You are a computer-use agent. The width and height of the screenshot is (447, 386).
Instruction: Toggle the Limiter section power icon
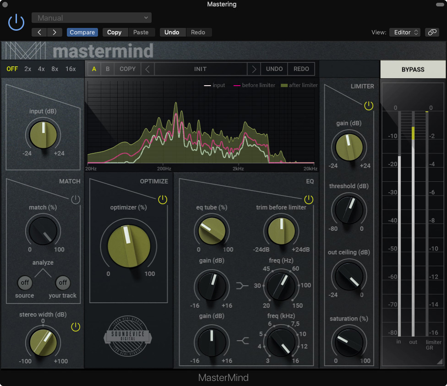point(369,106)
